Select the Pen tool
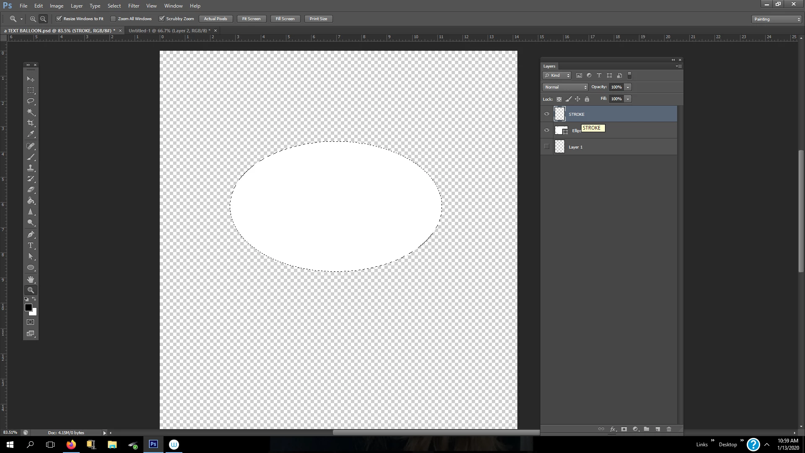The height and width of the screenshot is (453, 805). (31, 234)
